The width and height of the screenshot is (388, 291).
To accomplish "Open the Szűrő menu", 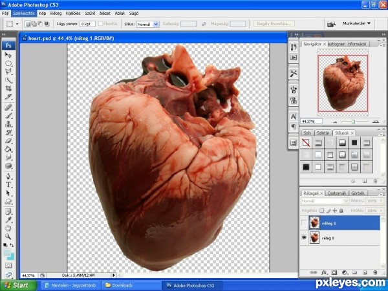I will tap(90, 13).
